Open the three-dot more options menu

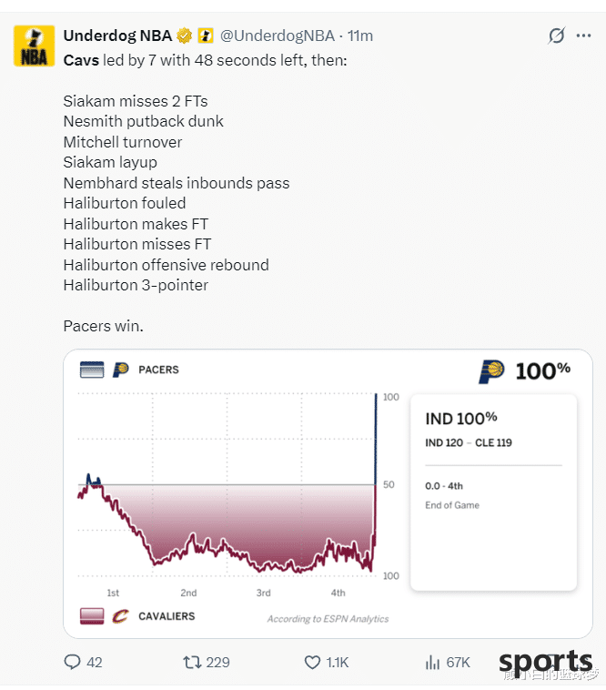click(x=583, y=36)
